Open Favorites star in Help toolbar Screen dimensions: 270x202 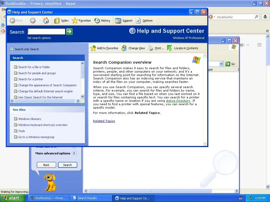click(75, 21)
